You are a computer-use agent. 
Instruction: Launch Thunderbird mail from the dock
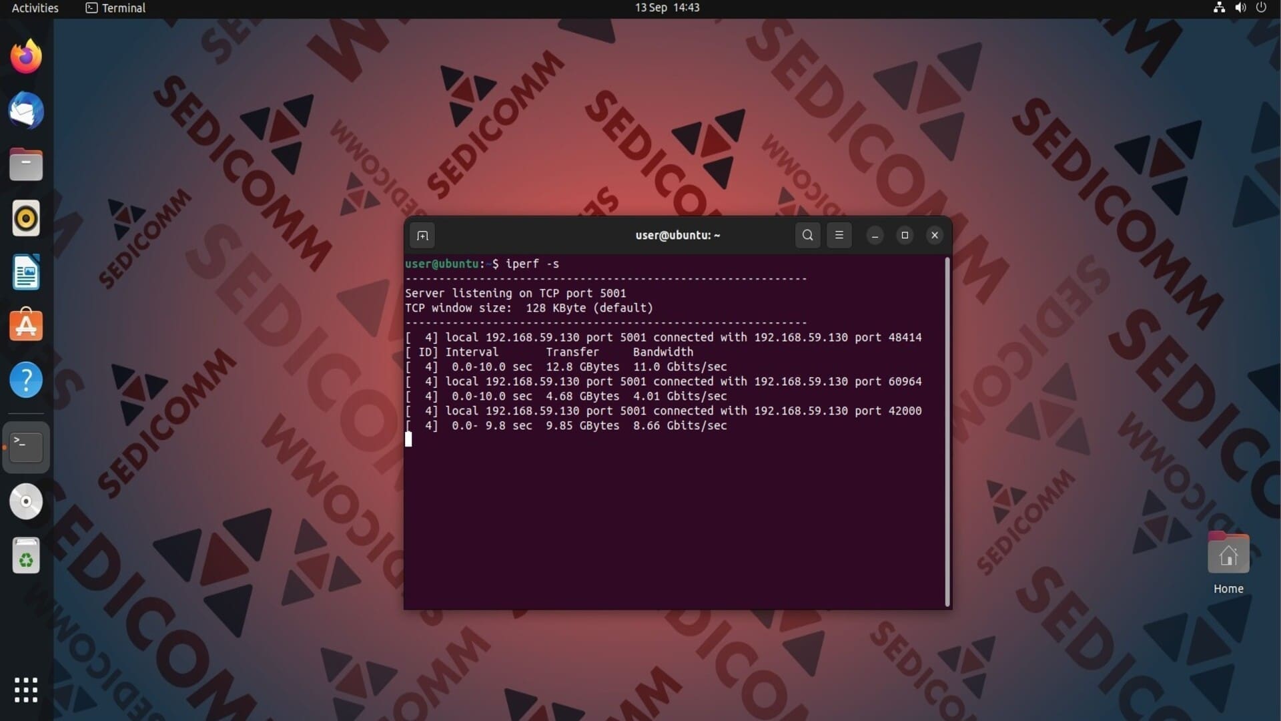(x=26, y=111)
